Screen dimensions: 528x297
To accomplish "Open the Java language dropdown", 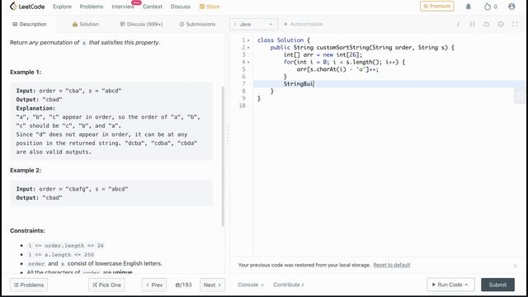I will (253, 24).
